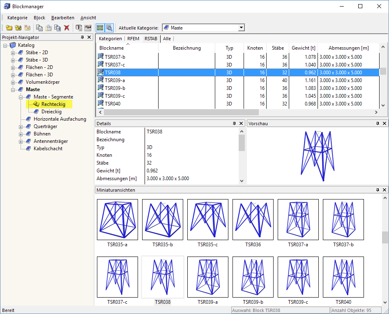Select the TSR036 thumbnail
Screen dimensions: 389x314
(253, 220)
